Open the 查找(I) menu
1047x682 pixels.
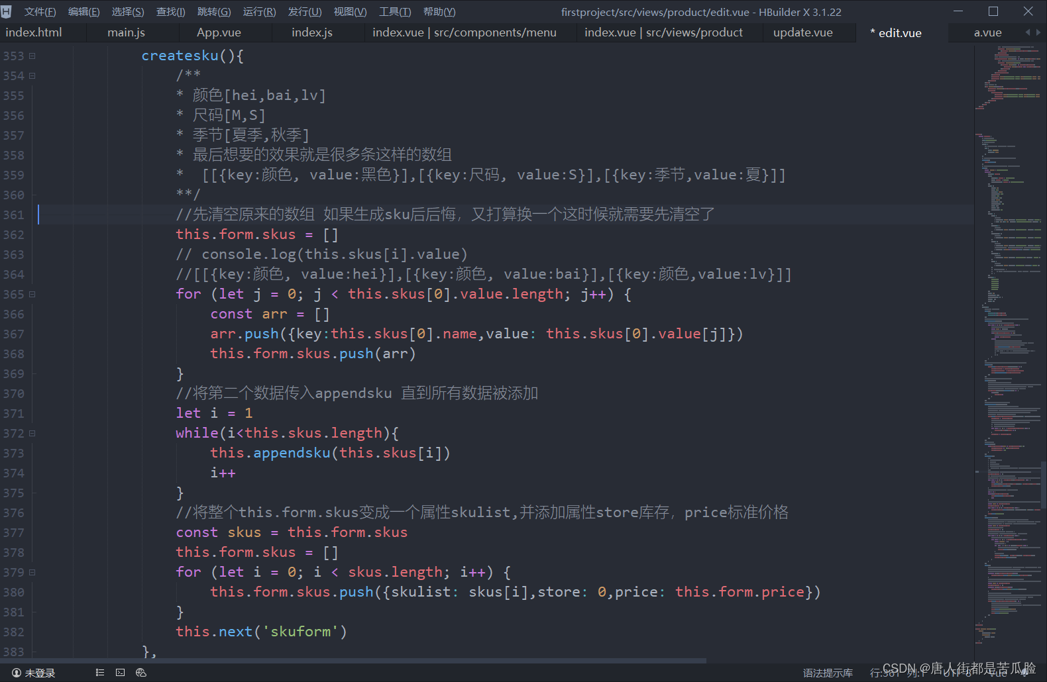click(170, 12)
